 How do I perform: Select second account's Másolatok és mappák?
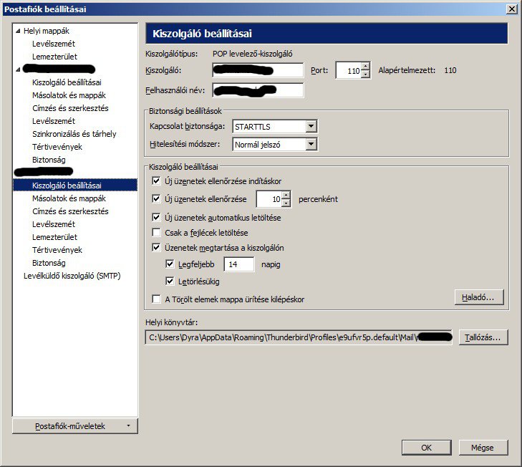tap(69, 198)
